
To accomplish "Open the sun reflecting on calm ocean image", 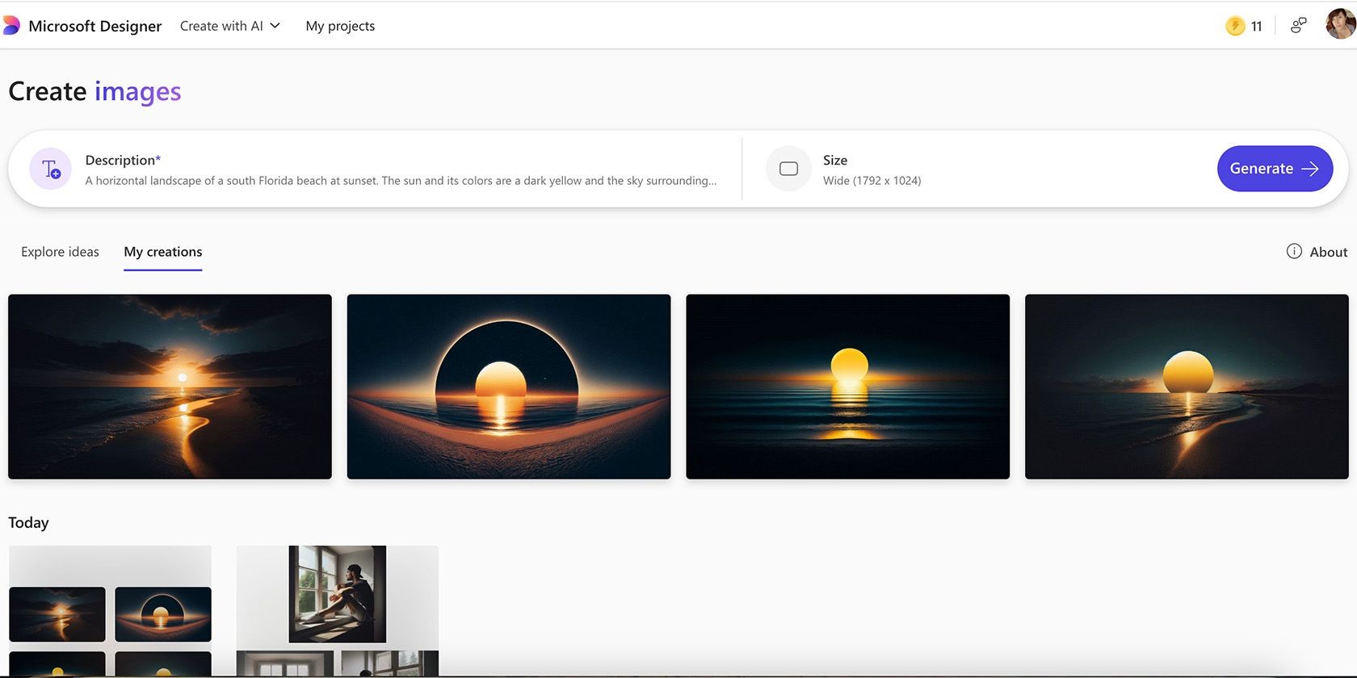I will [847, 387].
